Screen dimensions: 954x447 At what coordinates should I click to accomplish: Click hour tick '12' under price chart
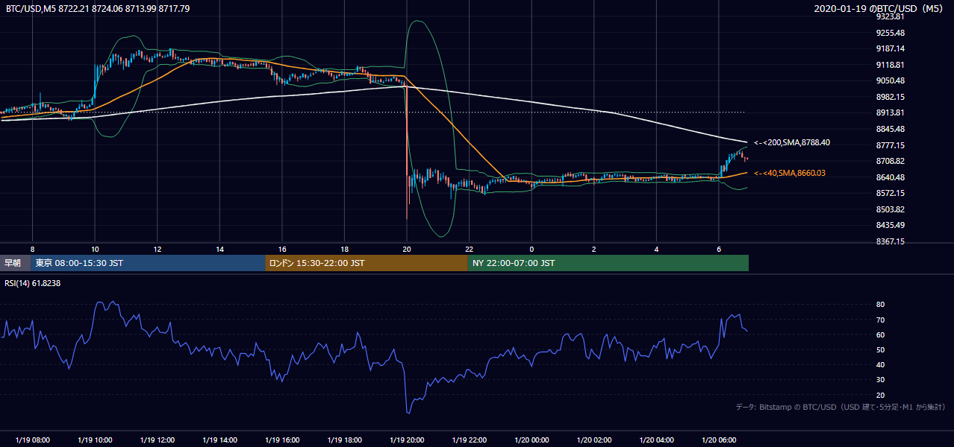[x=158, y=249]
